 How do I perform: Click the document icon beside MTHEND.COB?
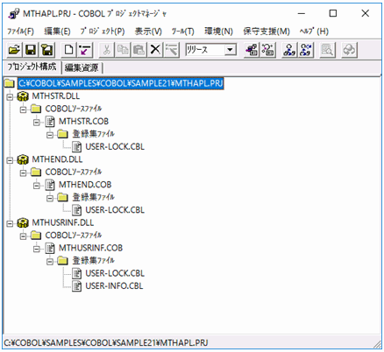(50, 185)
